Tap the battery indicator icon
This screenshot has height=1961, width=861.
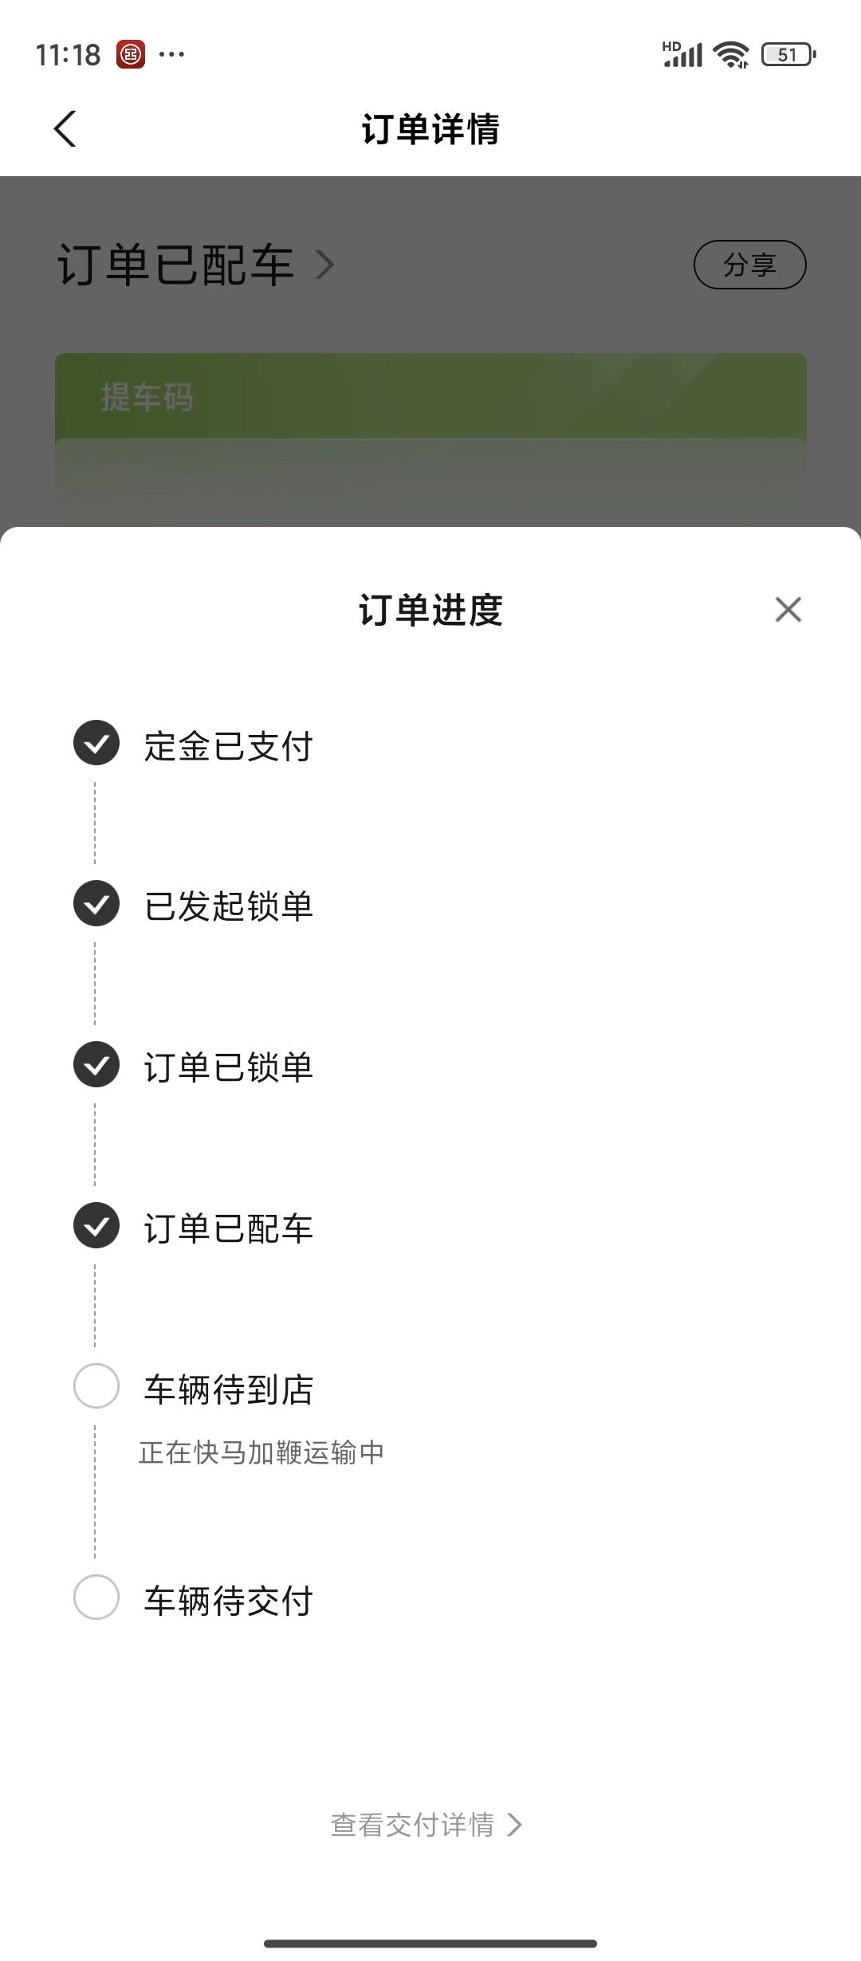[x=788, y=54]
